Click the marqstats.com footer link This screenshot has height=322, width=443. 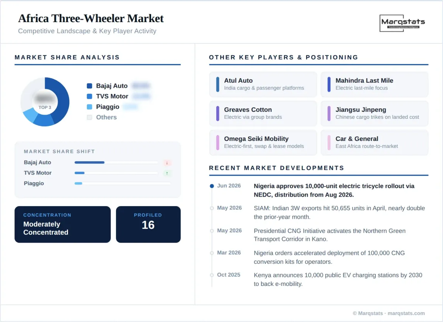point(406,314)
